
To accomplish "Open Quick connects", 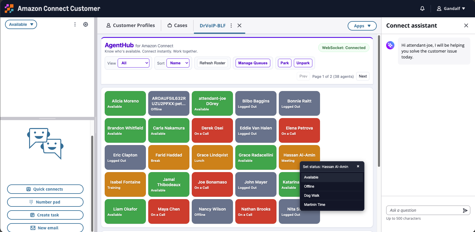I will click(x=45, y=189).
